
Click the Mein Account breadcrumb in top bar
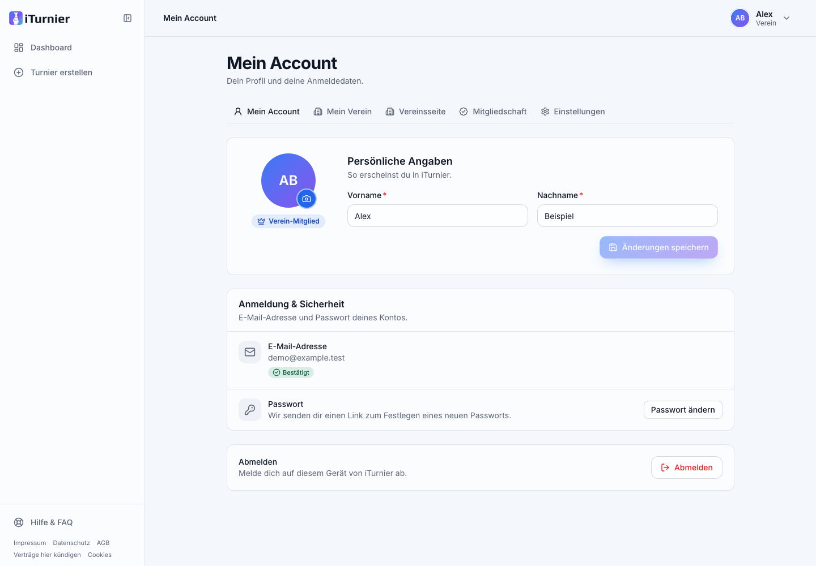click(190, 18)
